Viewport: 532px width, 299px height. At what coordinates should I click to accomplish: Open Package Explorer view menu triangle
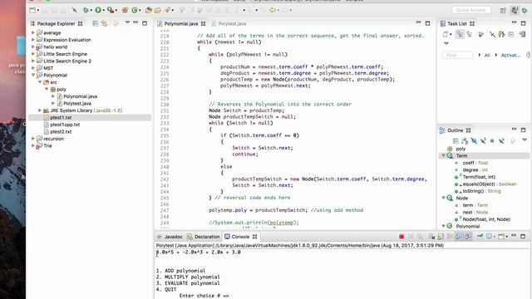tap(127, 22)
